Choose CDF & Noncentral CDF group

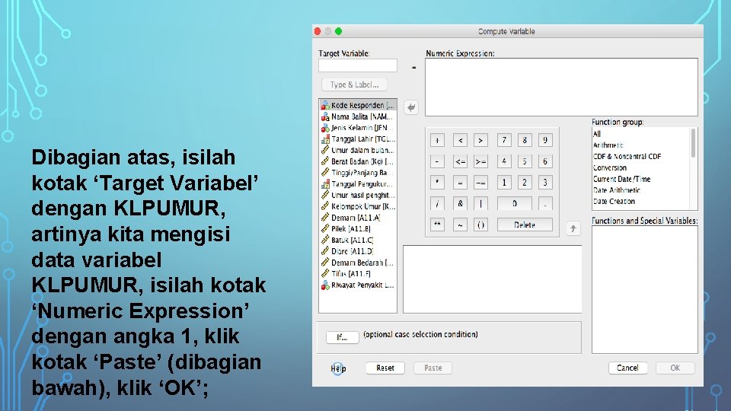pyautogui.click(x=641, y=157)
